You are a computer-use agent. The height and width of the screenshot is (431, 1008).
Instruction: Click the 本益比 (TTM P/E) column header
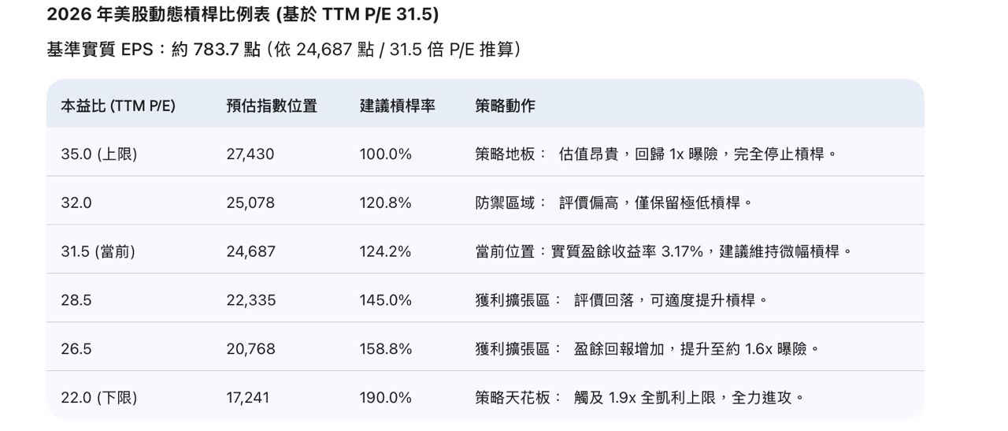pyautogui.click(x=118, y=106)
